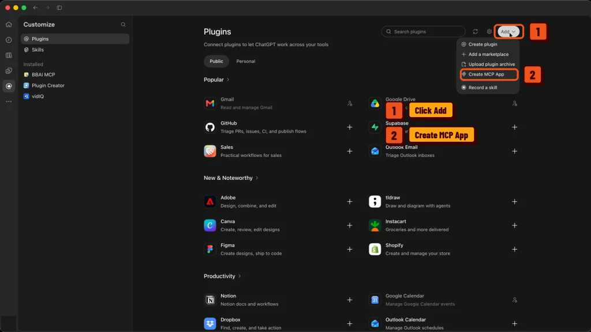The image size is (591, 332).
Task: Add the Canva plugin with plus
Action: pyautogui.click(x=350, y=225)
